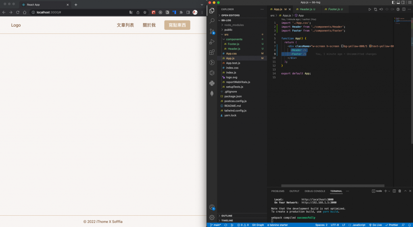Open Explorer view in VS Code activity bar
The image size is (413, 227).
point(211,11)
